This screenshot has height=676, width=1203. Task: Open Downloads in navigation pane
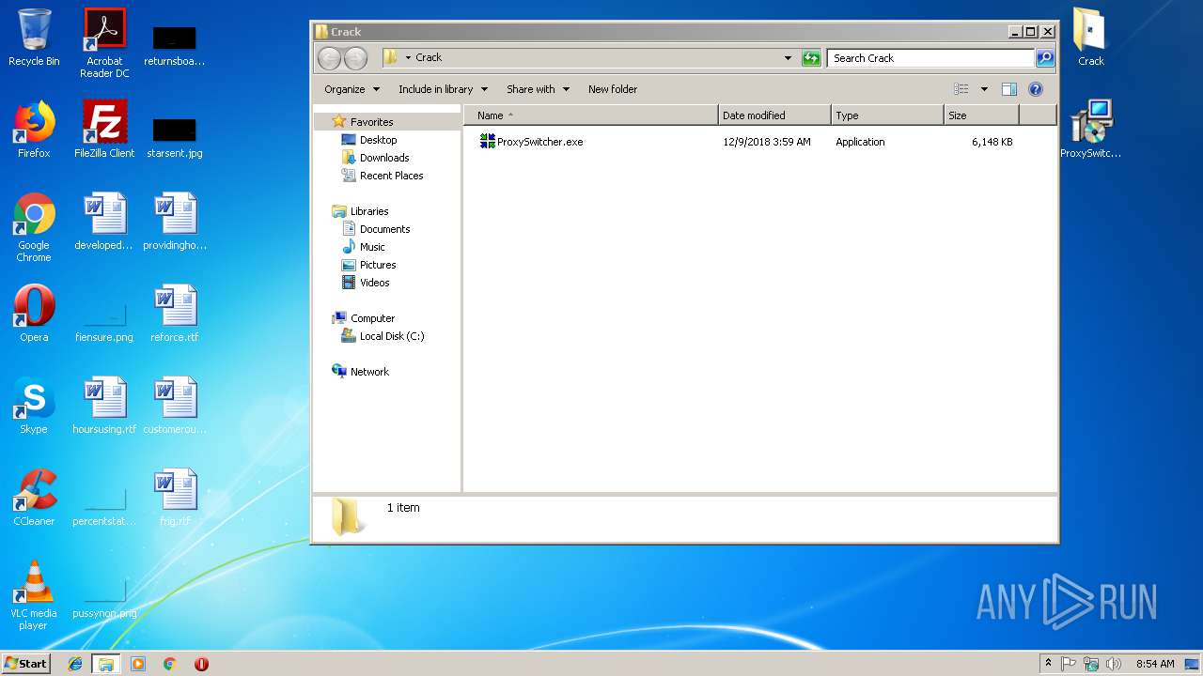(384, 158)
